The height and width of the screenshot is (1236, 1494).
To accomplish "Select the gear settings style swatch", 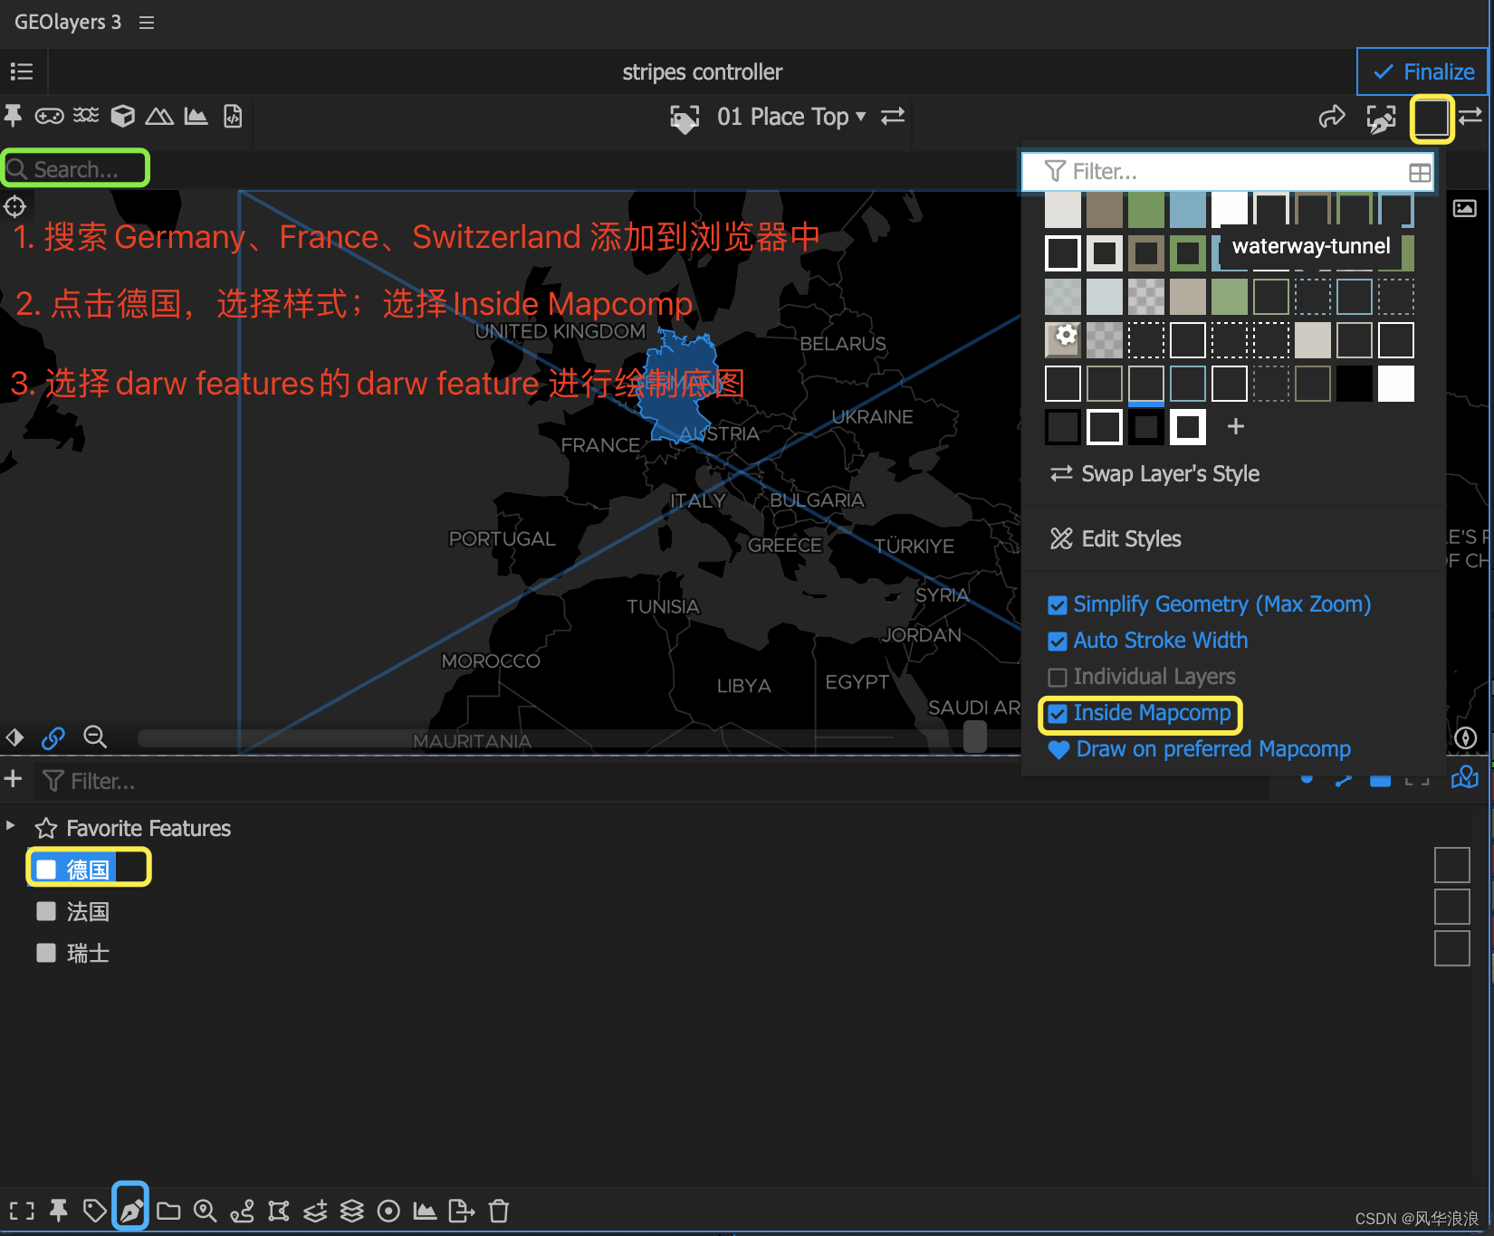I will (x=1063, y=339).
